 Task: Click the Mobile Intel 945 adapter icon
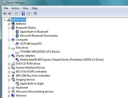(x=17, y=60)
